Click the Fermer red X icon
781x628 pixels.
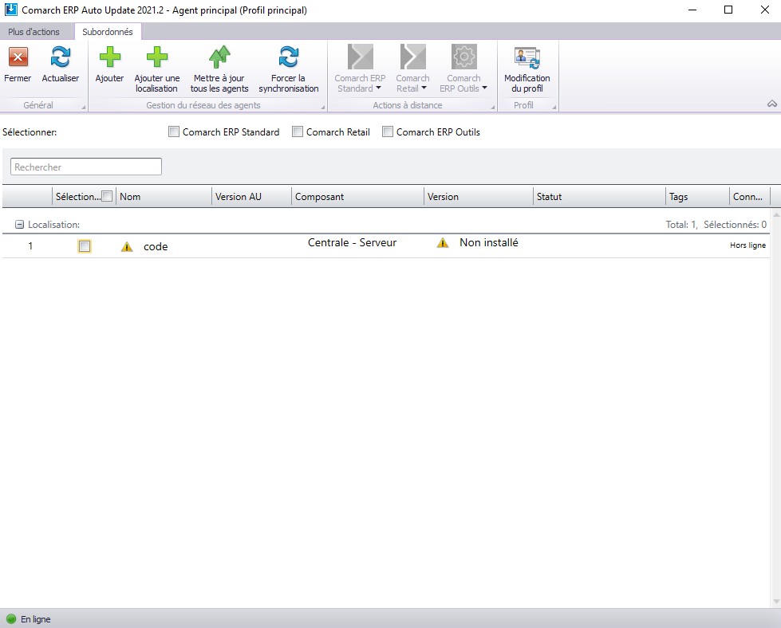coord(18,57)
